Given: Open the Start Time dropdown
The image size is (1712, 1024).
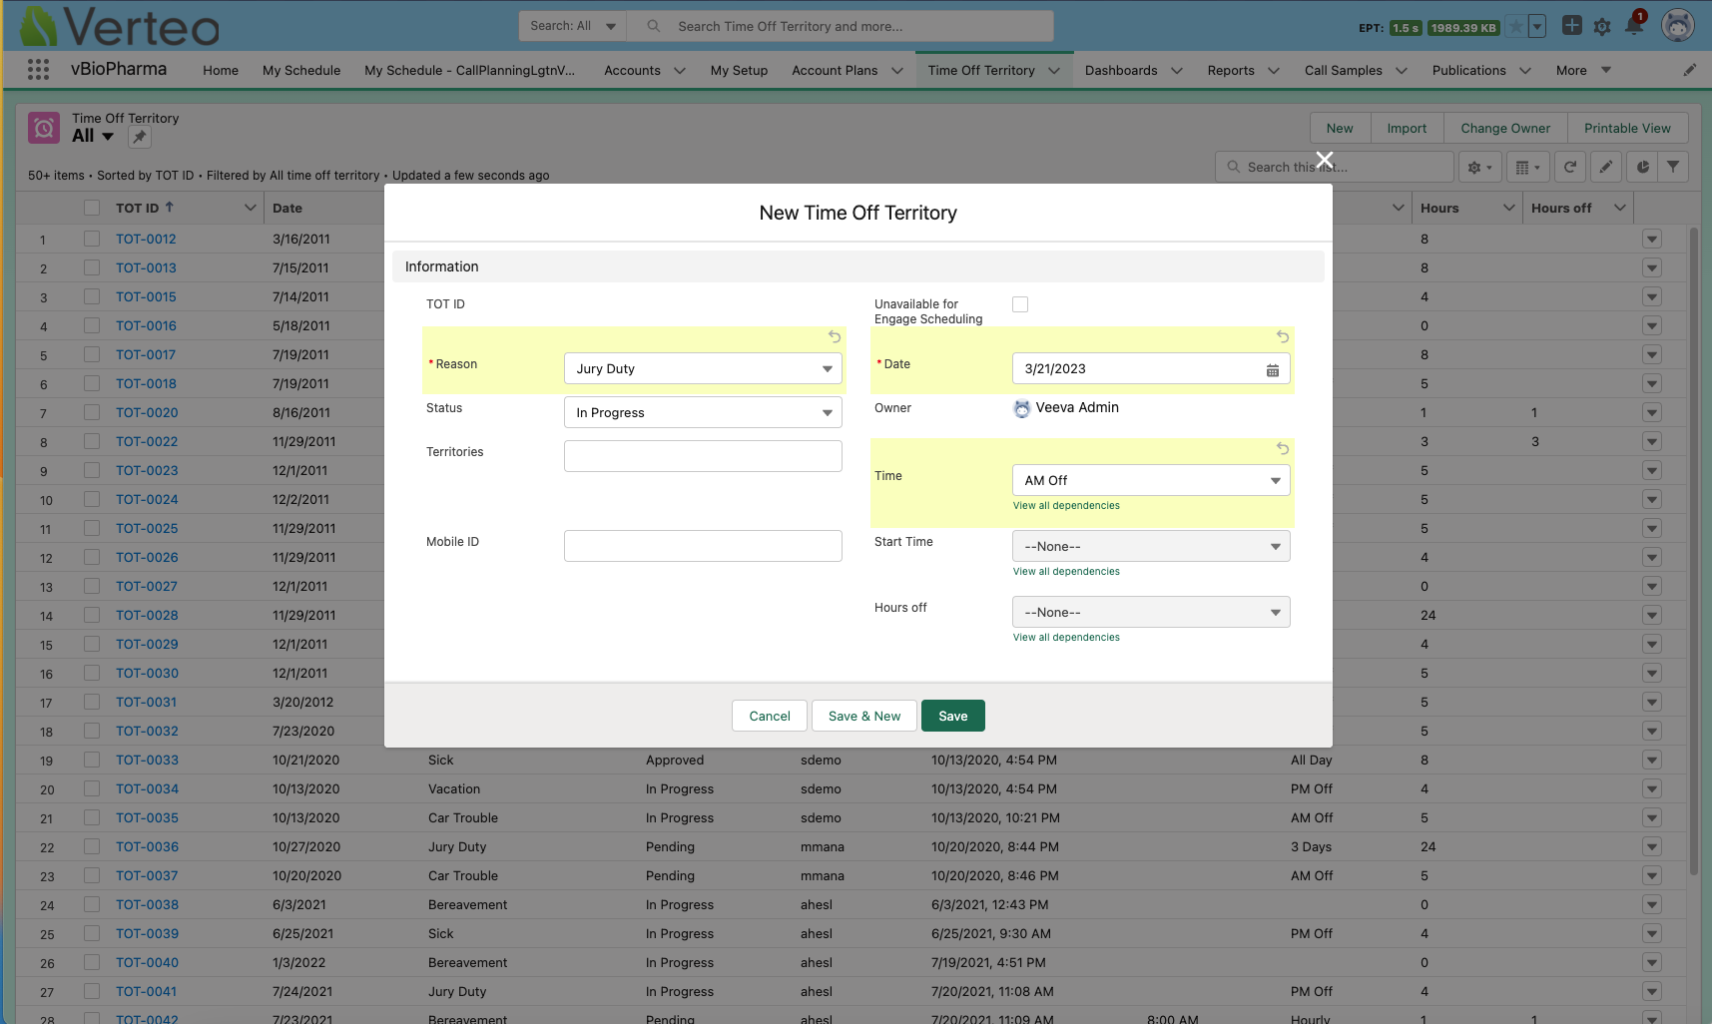Looking at the screenshot, I should click(x=1150, y=546).
